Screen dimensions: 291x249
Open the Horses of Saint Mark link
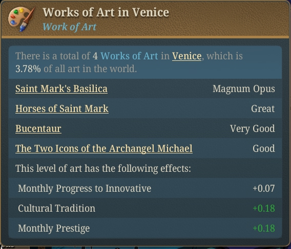[x=62, y=108]
